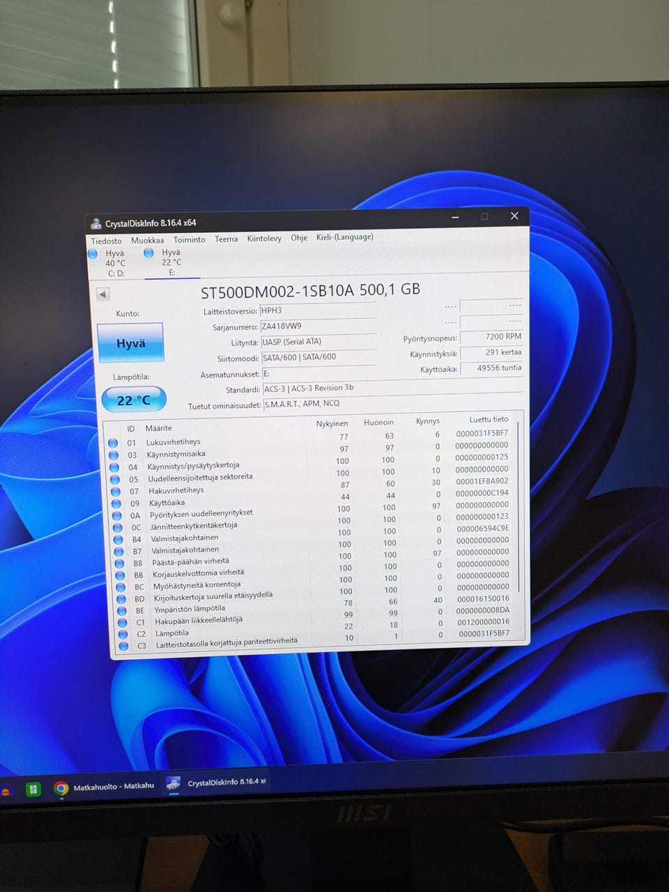The width and height of the screenshot is (669, 892).
Task: Click the Pyöritysnopeus value 7200 RPM
Action: click(492, 337)
